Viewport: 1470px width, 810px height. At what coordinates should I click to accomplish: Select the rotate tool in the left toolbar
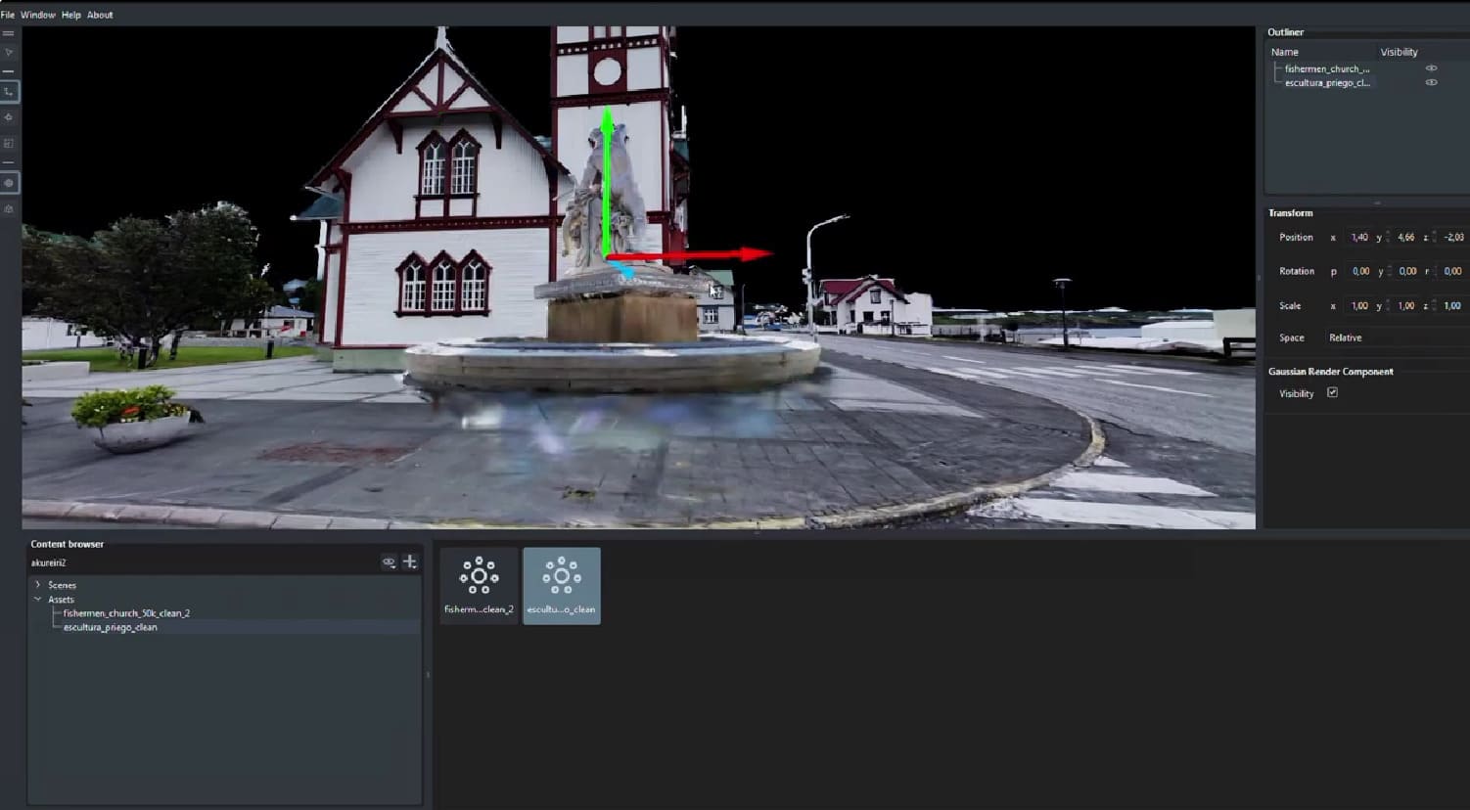point(9,117)
